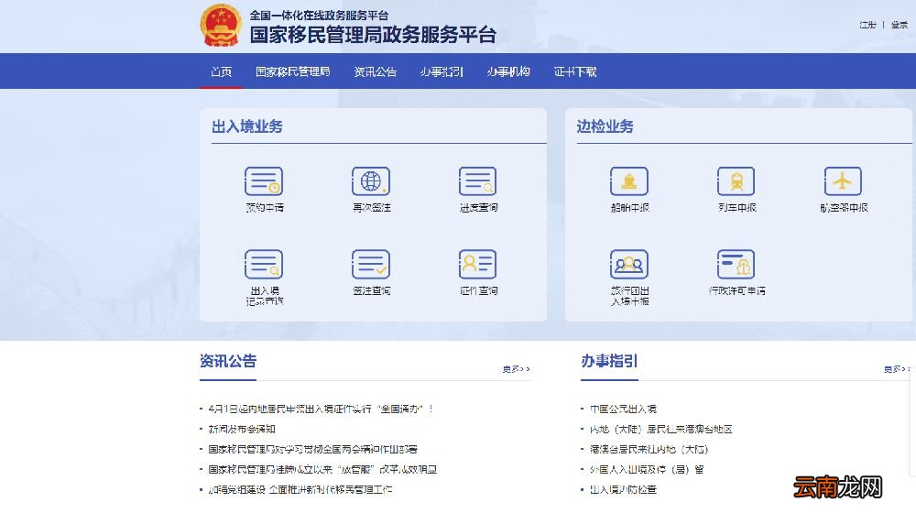Open the 中国公民出入境 guide

623,409
